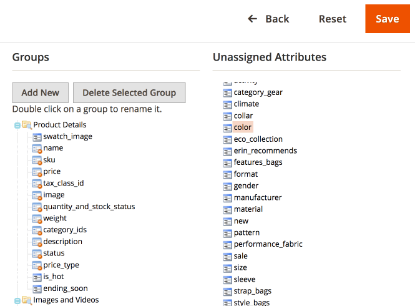The image size is (415, 306).
Task: Click the eco_collection attribute icon
Action: click(227, 140)
